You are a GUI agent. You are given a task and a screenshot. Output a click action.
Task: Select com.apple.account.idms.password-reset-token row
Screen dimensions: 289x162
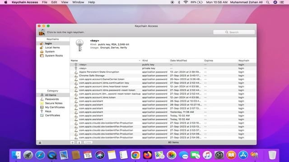[163, 90]
